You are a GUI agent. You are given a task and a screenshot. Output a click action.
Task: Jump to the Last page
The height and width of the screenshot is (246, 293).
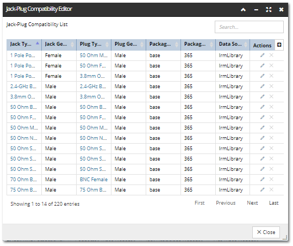(x=274, y=203)
